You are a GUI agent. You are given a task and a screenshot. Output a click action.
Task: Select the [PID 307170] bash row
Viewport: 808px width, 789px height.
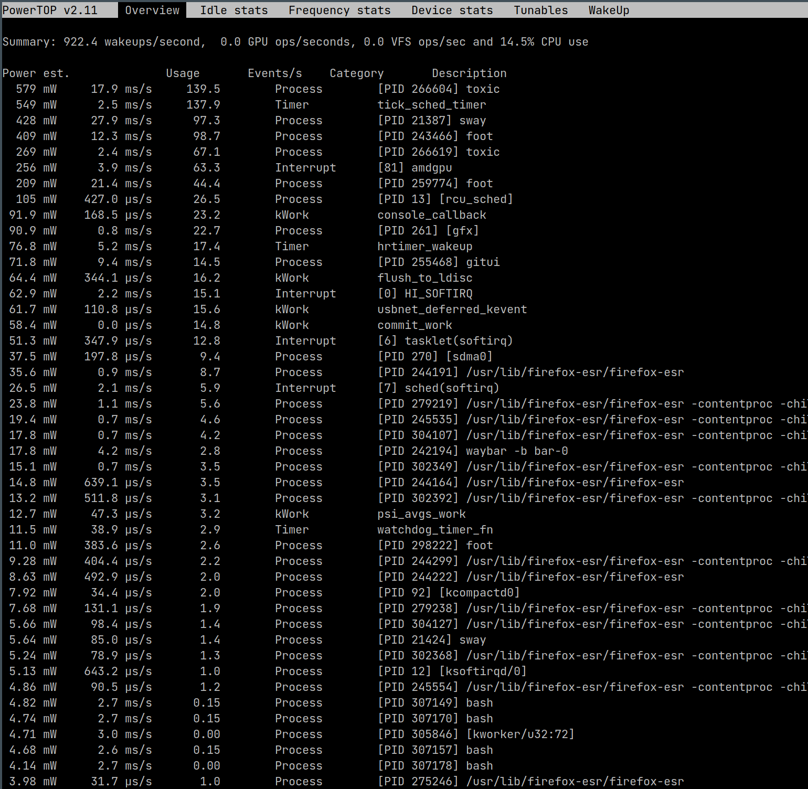(x=404, y=719)
